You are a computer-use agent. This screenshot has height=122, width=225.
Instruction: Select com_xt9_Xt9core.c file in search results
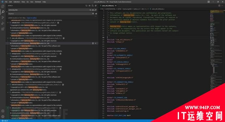coord(18,38)
